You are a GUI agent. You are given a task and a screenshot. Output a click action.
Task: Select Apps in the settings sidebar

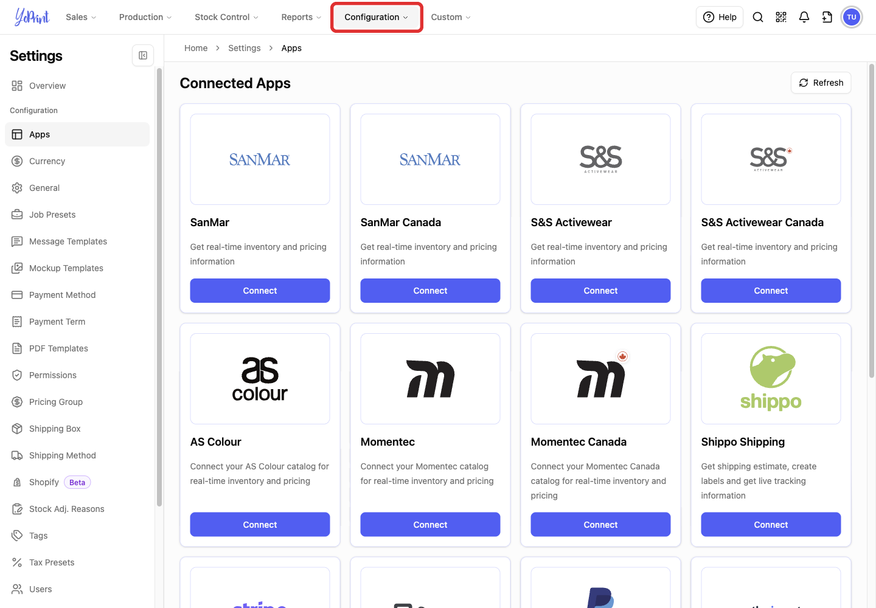pos(77,134)
